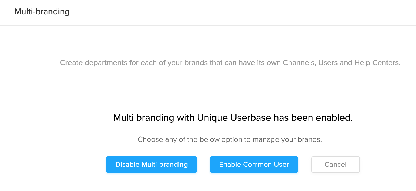Click the Multi-branding page title
This screenshot has width=416, height=191.
pyautogui.click(x=42, y=12)
